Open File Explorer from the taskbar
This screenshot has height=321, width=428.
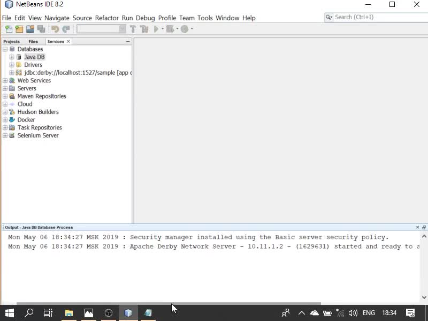tap(69, 313)
